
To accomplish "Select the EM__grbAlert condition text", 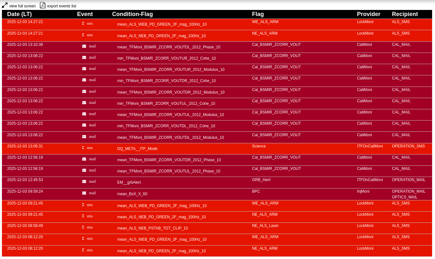I will tap(129, 182).
